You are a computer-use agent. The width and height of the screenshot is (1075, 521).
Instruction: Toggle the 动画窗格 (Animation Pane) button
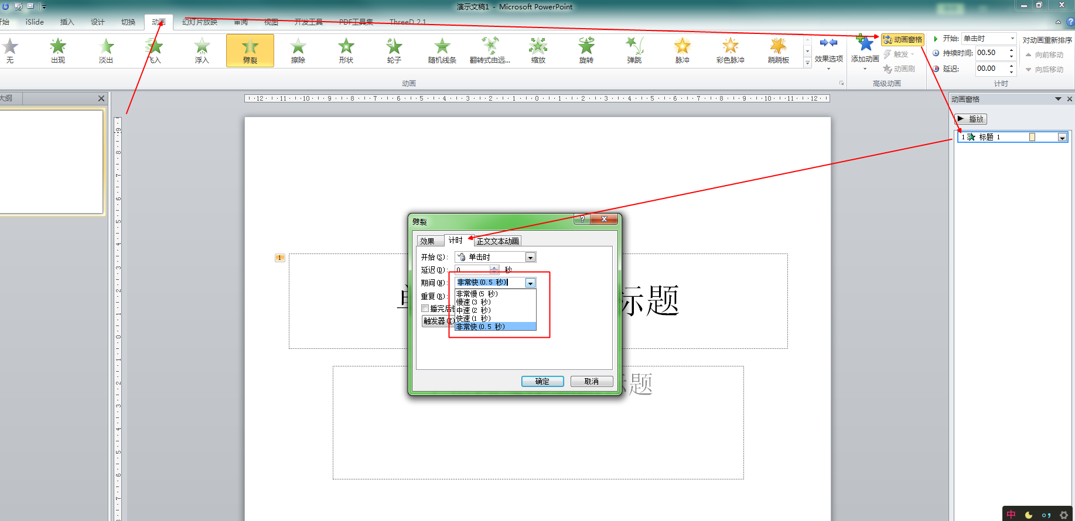point(903,39)
